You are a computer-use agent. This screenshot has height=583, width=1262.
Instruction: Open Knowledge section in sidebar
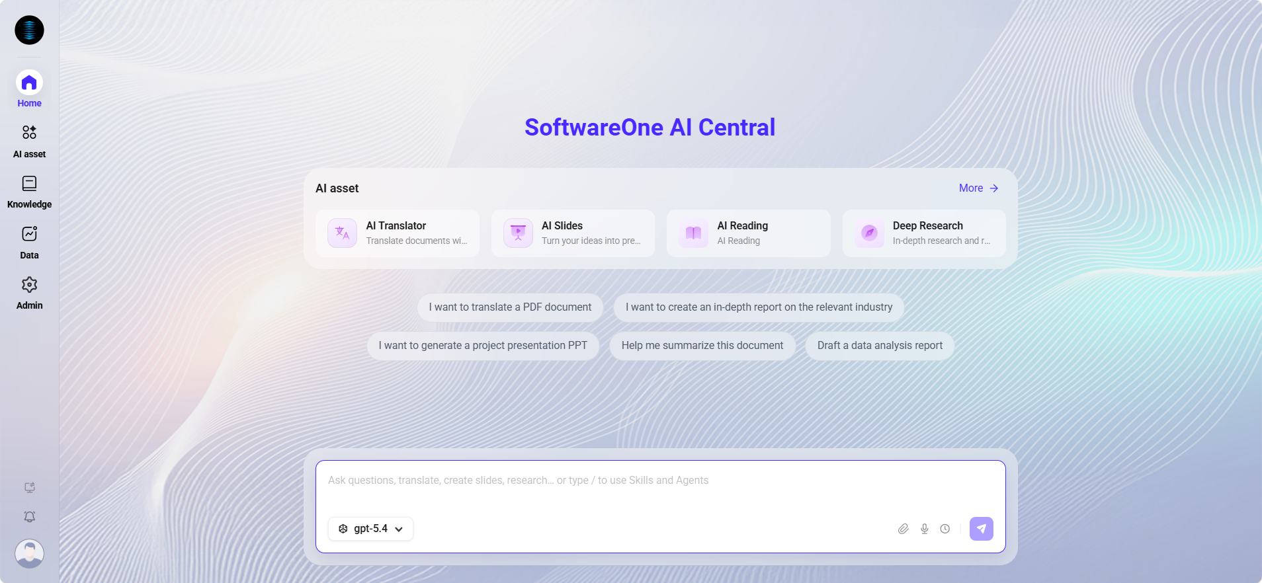pos(29,192)
